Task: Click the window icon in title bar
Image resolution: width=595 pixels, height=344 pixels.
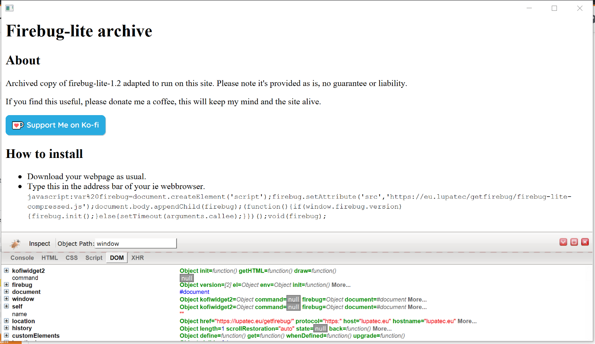Action: tap(9, 8)
